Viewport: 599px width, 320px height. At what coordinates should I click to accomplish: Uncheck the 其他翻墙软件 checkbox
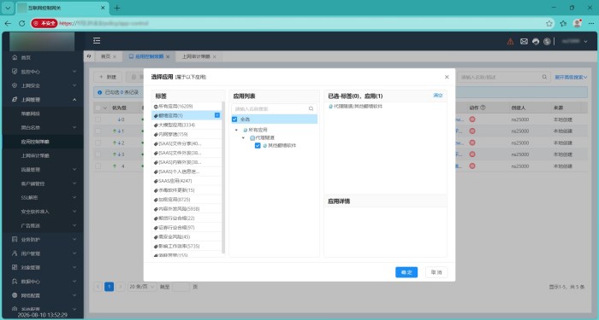click(x=258, y=146)
